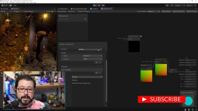The width and height of the screenshot is (198, 111).
Task: Select the Normal input row
Action: [x=81, y=59]
